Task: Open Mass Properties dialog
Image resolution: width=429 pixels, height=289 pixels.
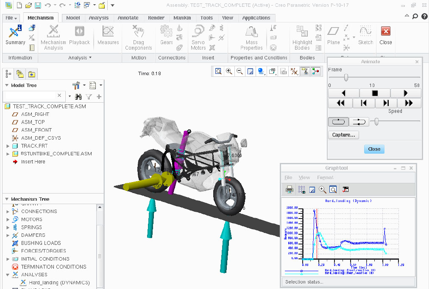Action: point(251,37)
